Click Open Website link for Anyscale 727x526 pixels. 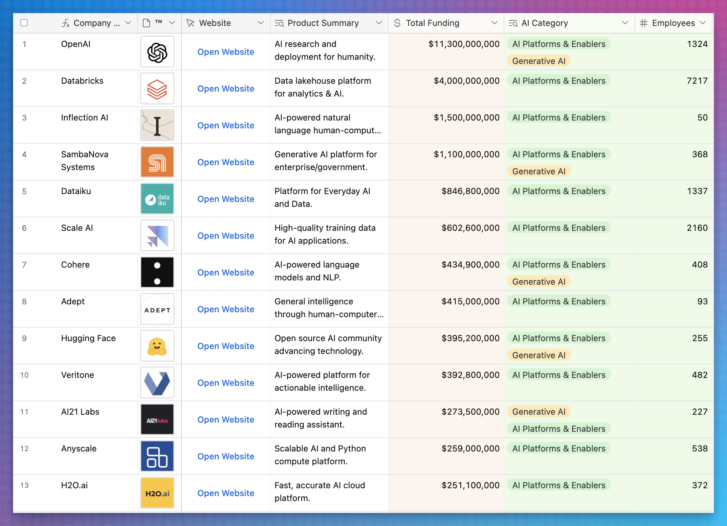(226, 456)
